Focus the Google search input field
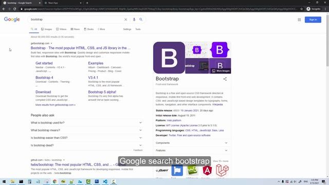 pos(77,20)
